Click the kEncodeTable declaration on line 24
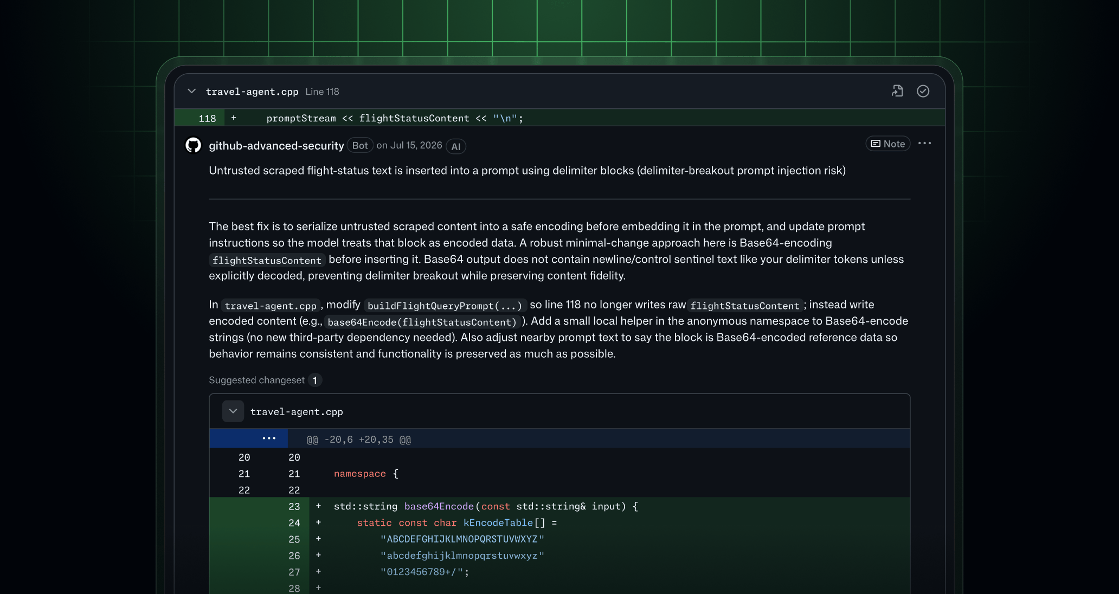The height and width of the screenshot is (594, 1119). (456, 522)
